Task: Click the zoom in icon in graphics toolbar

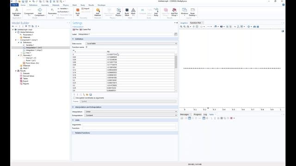Action: point(181,27)
